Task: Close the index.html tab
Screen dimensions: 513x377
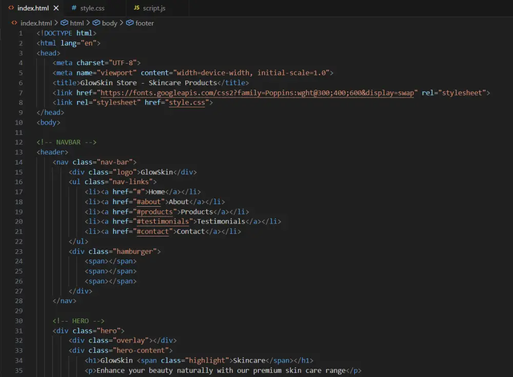Action: [56, 8]
